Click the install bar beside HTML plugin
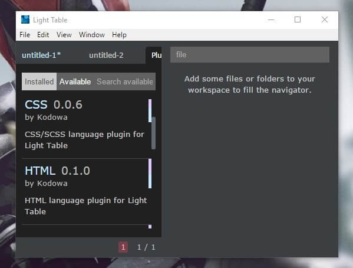The image size is (353, 268). click(x=150, y=174)
